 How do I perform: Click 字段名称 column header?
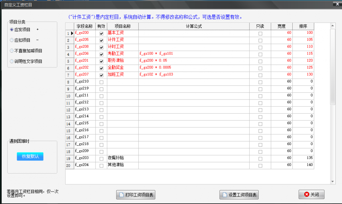pos(85,26)
